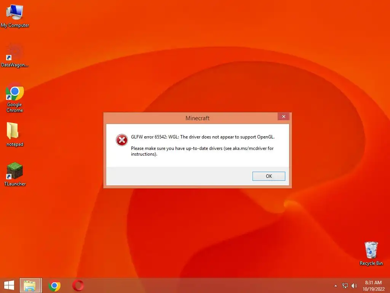
Task: Launch Opera browser from the taskbar
Action: [x=78, y=285]
